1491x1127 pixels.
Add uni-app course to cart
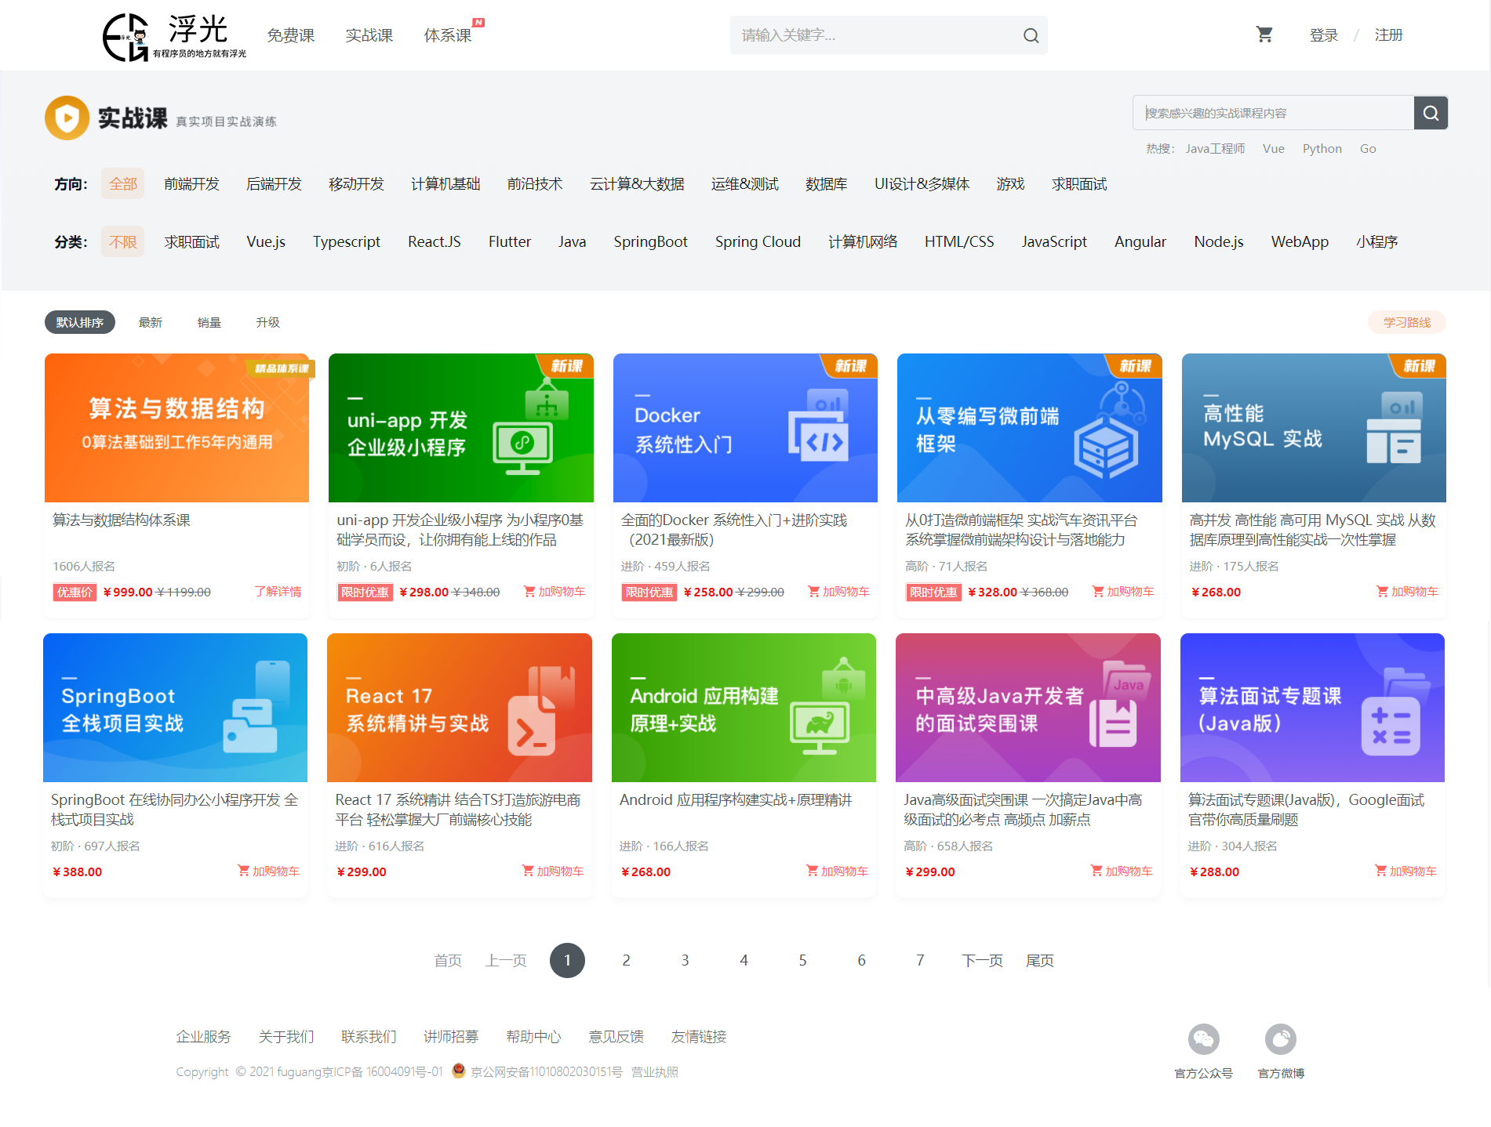(x=555, y=592)
